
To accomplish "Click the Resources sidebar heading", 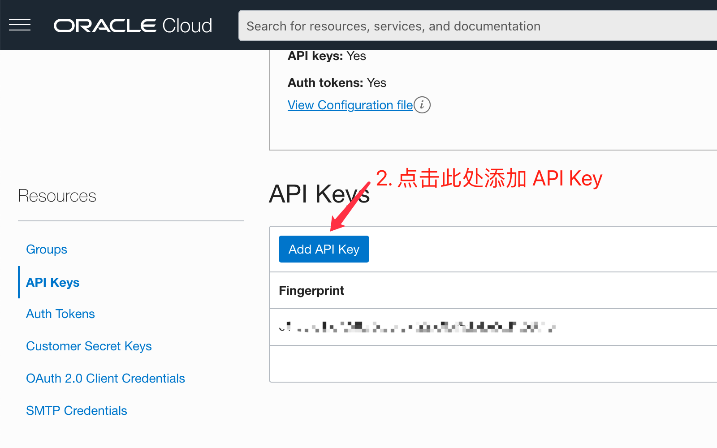I will click(57, 196).
